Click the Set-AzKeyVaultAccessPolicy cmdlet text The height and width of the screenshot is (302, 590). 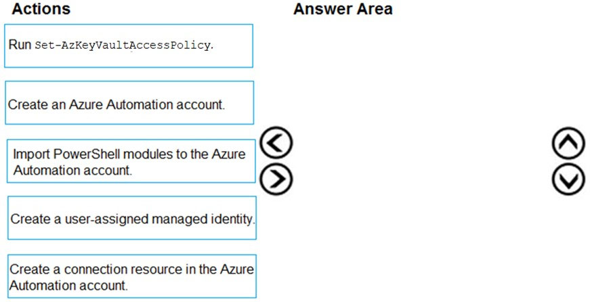pyautogui.click(x=123, y=45)
